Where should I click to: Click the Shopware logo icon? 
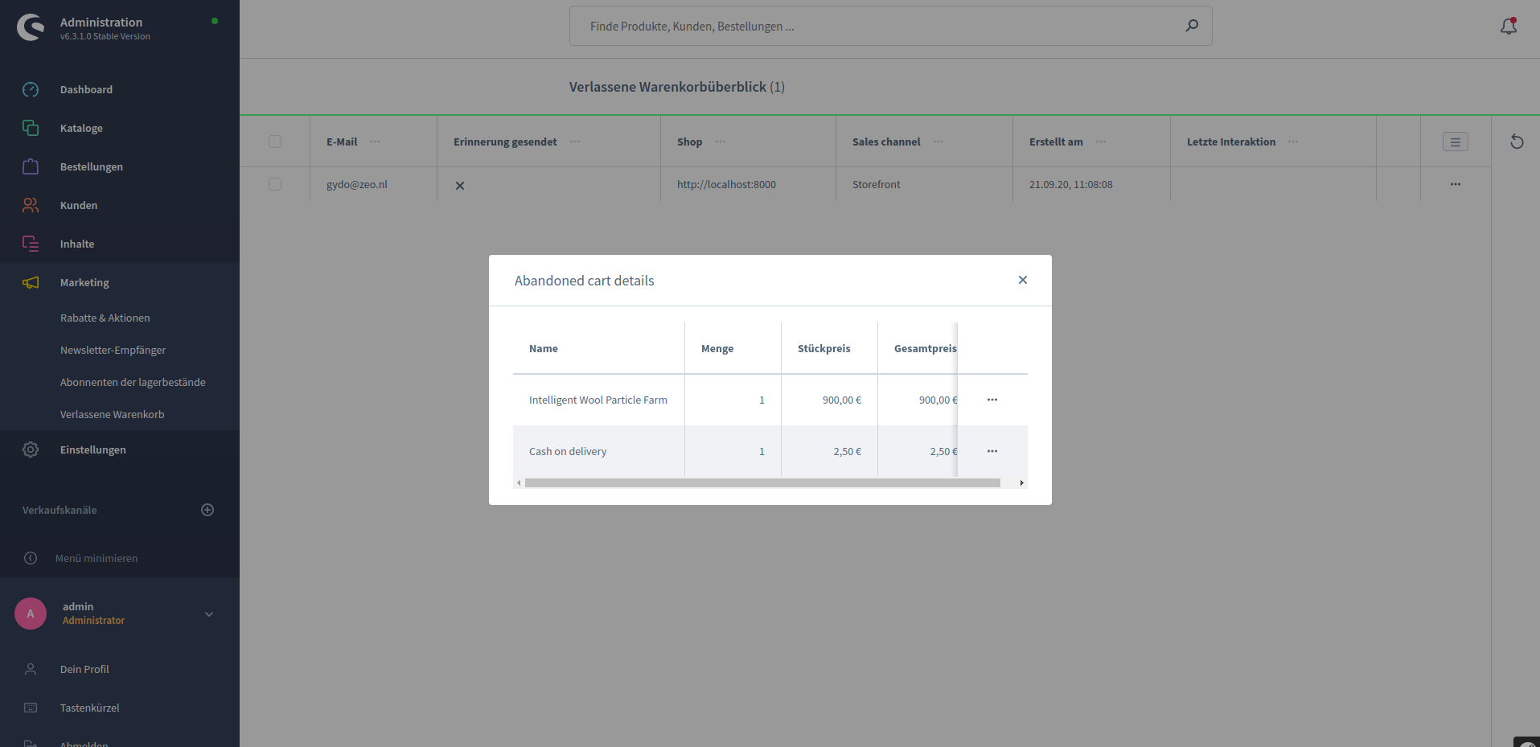tap(31, 27)
